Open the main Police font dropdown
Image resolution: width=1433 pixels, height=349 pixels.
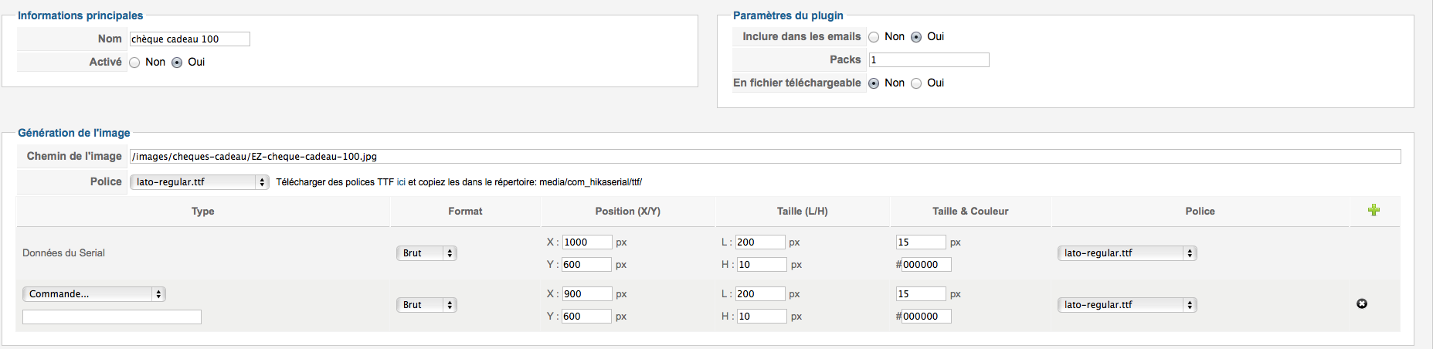[199, 182]
